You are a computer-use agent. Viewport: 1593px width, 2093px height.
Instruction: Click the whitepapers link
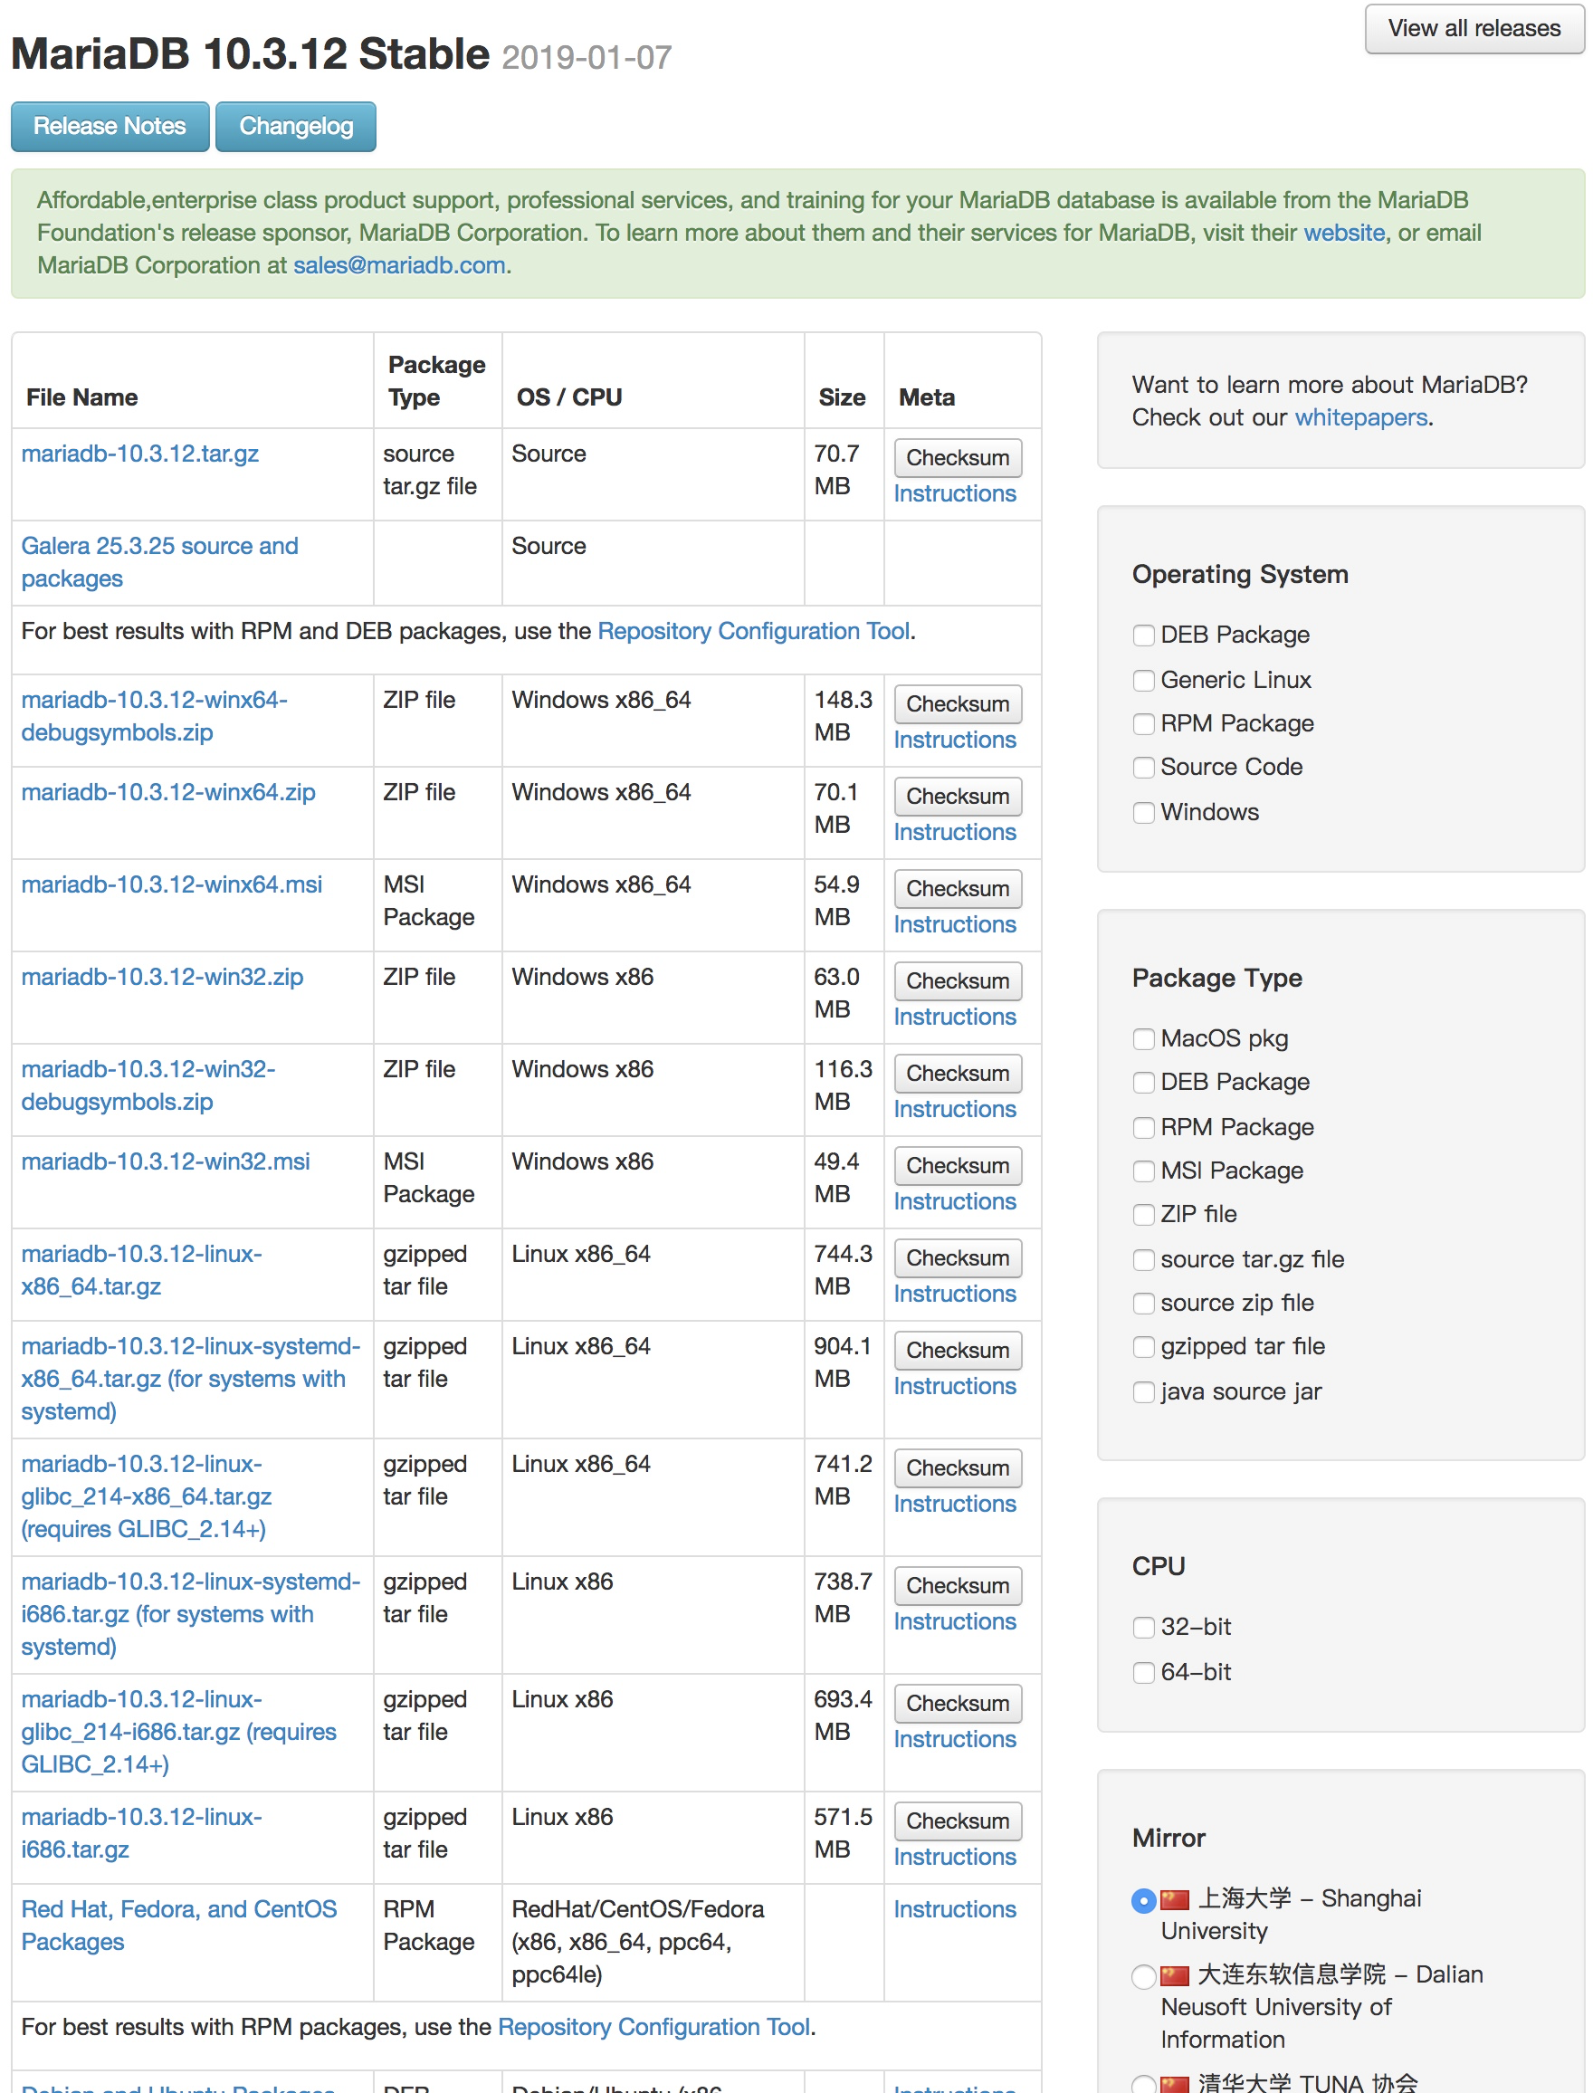[x=1359, y=417]
